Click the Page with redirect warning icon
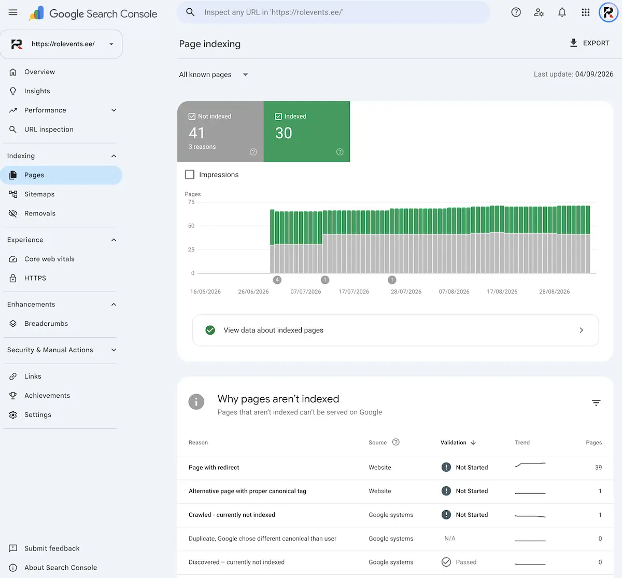The width and height of the screenshot is (622, 578). [446, 467]
